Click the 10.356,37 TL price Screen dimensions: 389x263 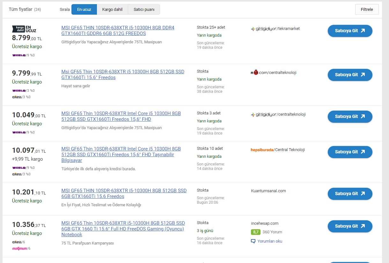29,225
